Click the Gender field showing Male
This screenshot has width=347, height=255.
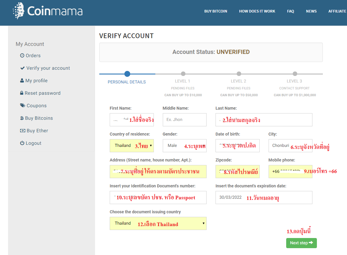pos(185,146)
